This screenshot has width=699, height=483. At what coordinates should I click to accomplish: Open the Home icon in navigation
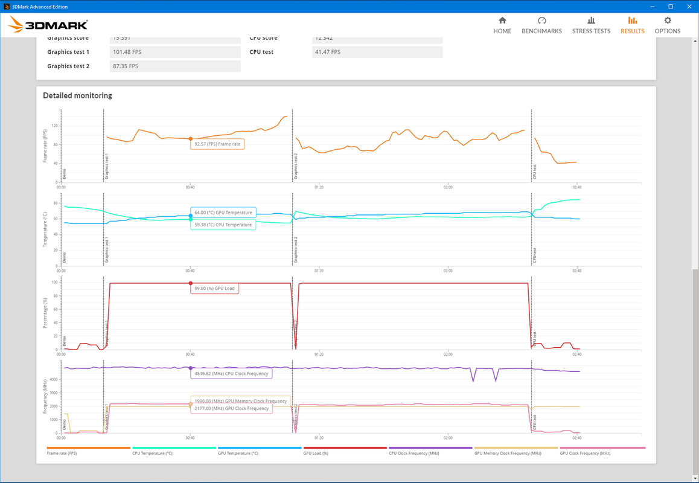502,21
